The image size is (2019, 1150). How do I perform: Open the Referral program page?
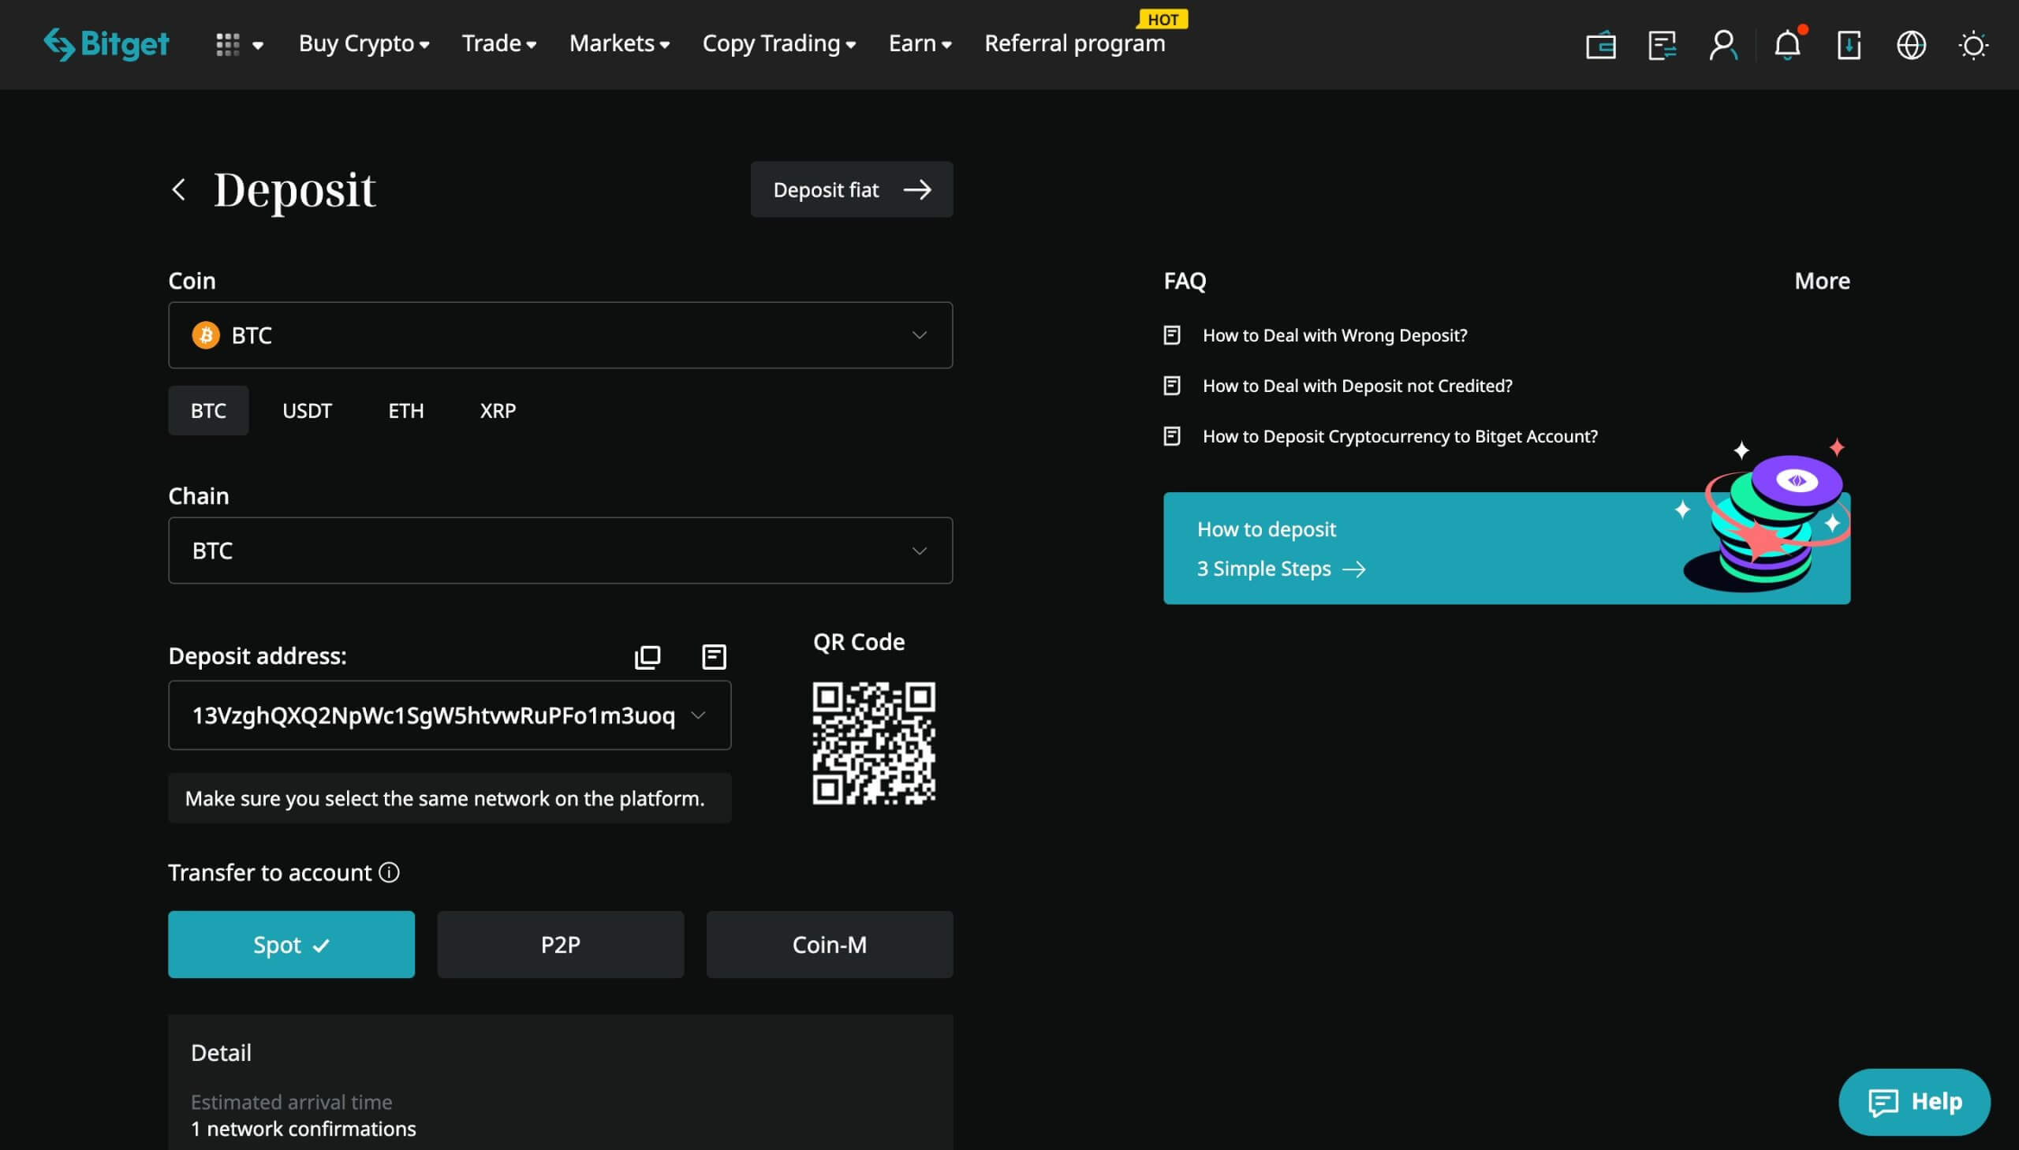pos(1075,43)
